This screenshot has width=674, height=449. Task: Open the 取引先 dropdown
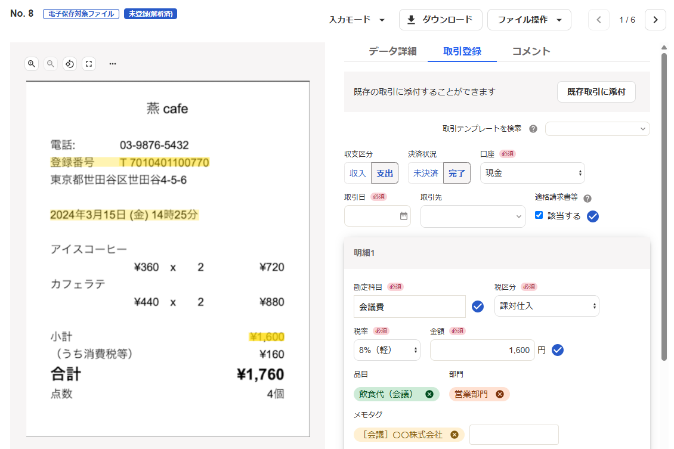[473, 216]
